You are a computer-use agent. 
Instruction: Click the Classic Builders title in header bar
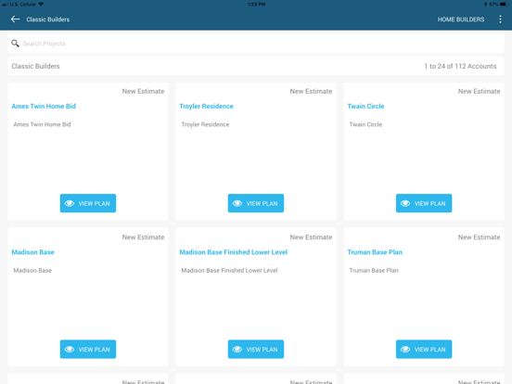[48, 19]
